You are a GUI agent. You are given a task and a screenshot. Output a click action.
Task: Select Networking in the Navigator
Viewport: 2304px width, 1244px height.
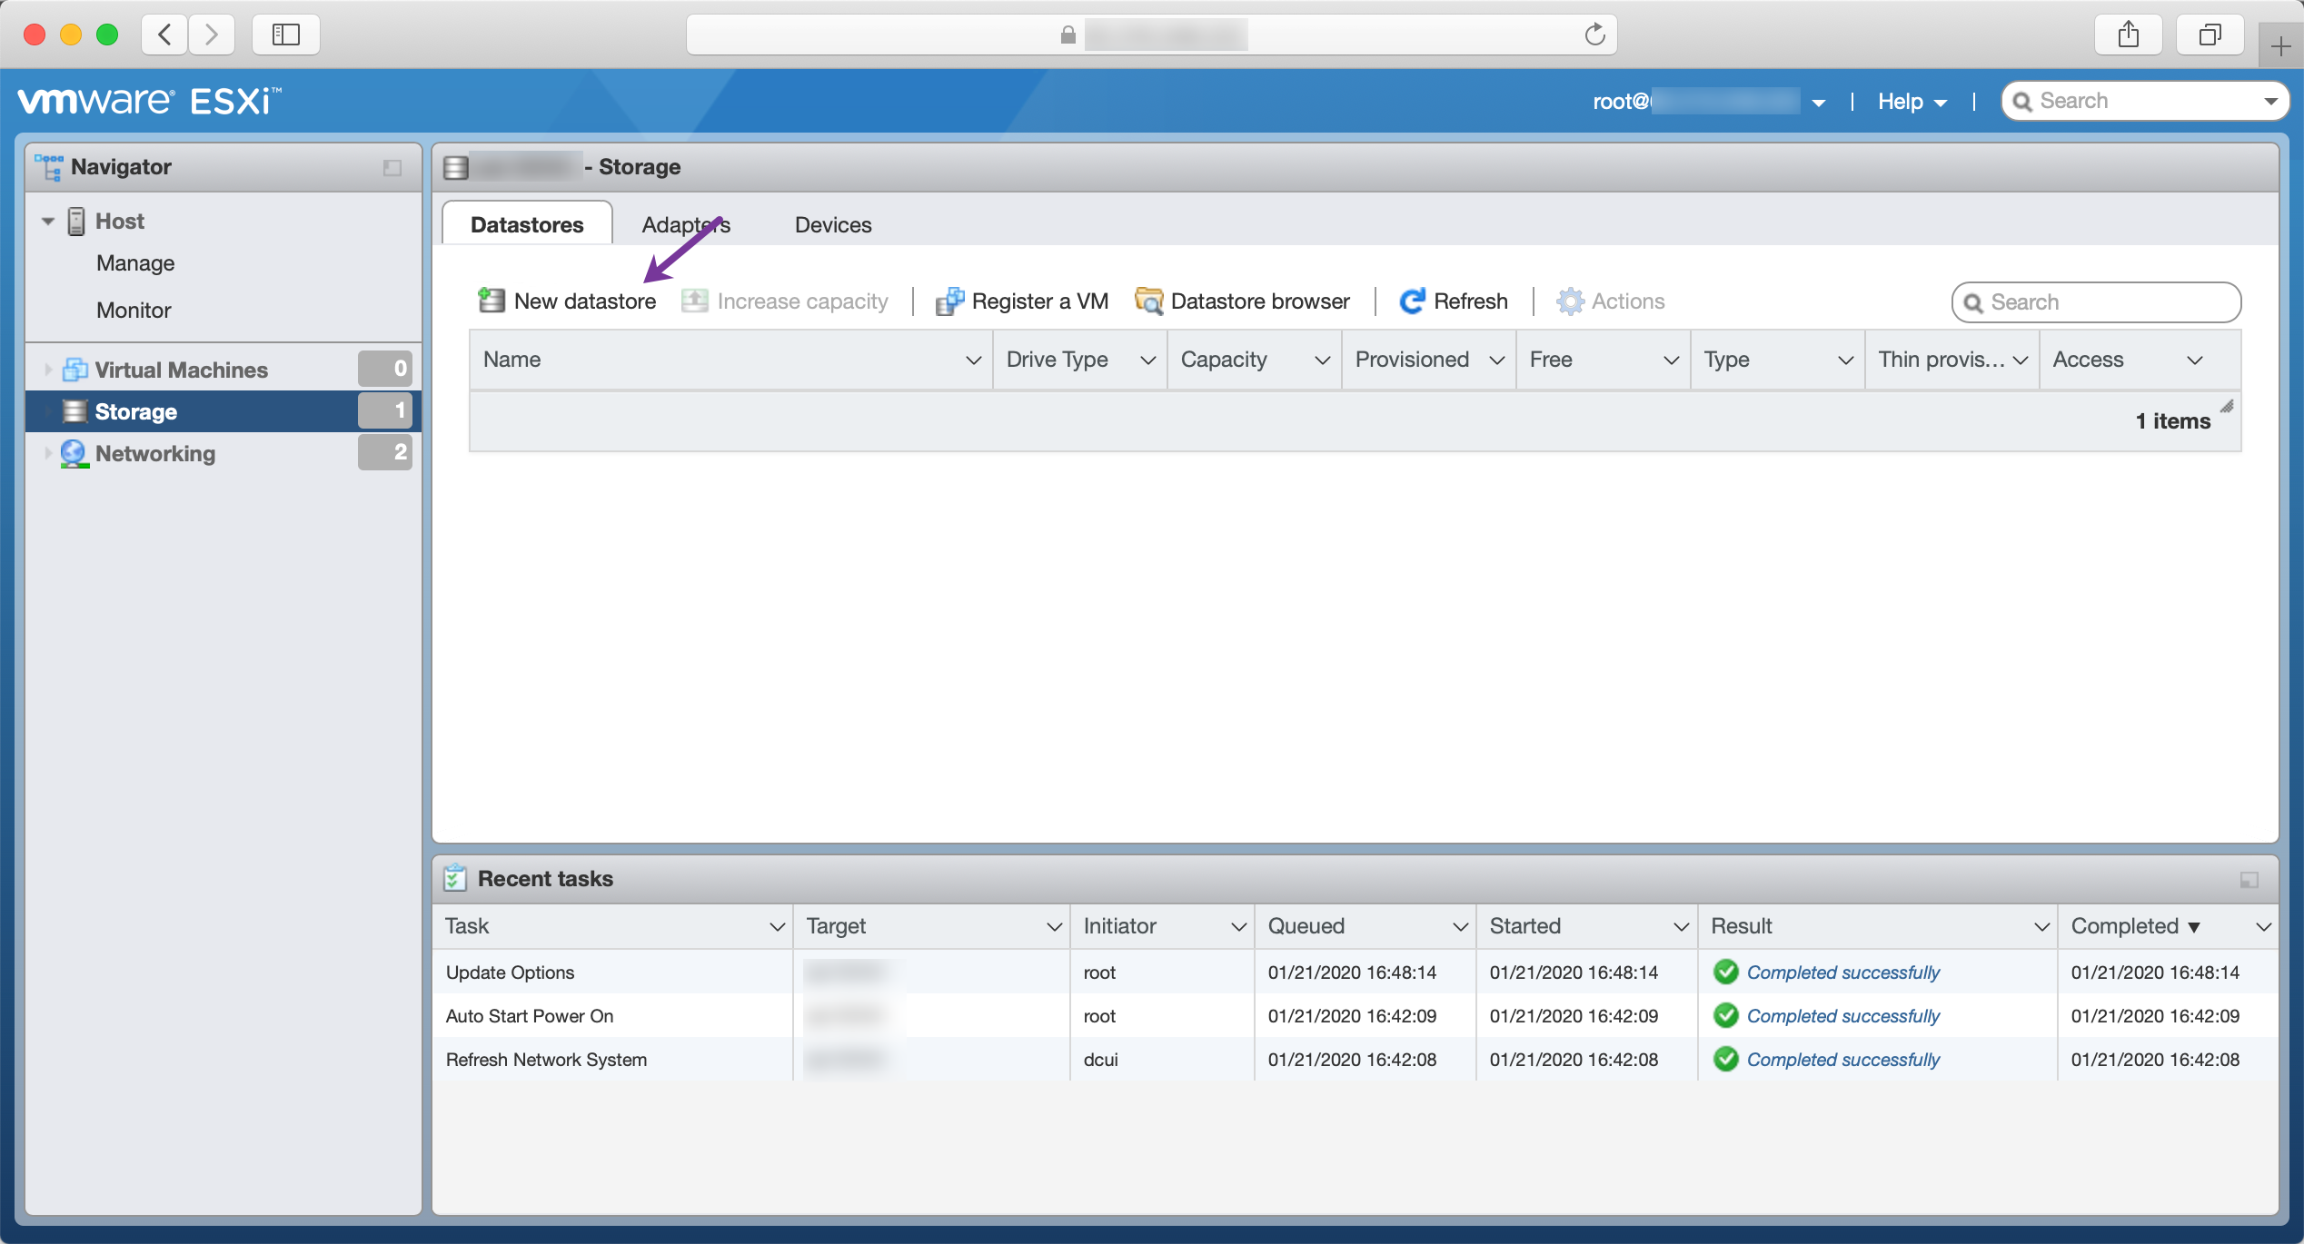click(154, 453)
